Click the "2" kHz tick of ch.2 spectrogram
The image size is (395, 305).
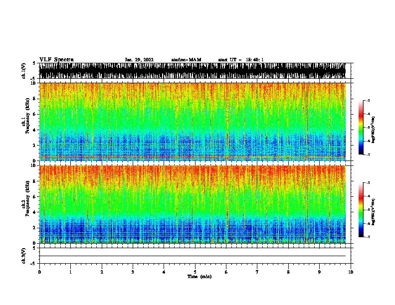pyautogui.click(x=35, y=228)
